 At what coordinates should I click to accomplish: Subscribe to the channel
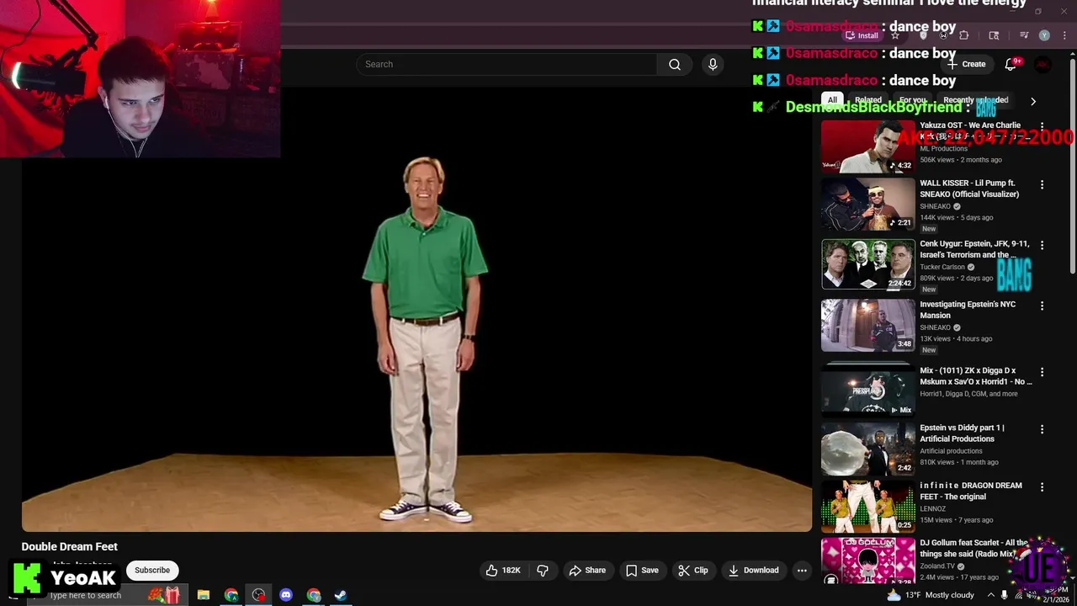152,570
